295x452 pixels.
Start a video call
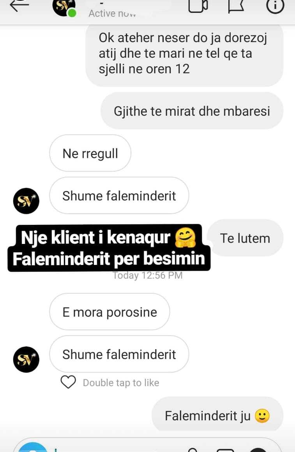(x=198, y=6)
